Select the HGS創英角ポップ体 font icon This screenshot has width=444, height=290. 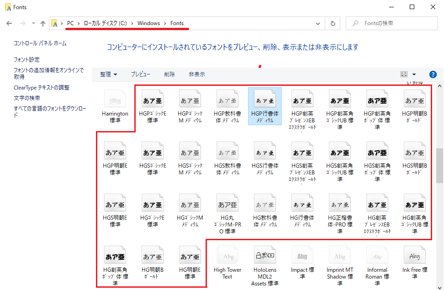[377, 151]
